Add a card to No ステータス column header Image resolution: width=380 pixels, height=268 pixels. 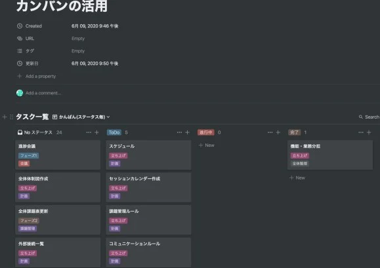click(96, 132)
